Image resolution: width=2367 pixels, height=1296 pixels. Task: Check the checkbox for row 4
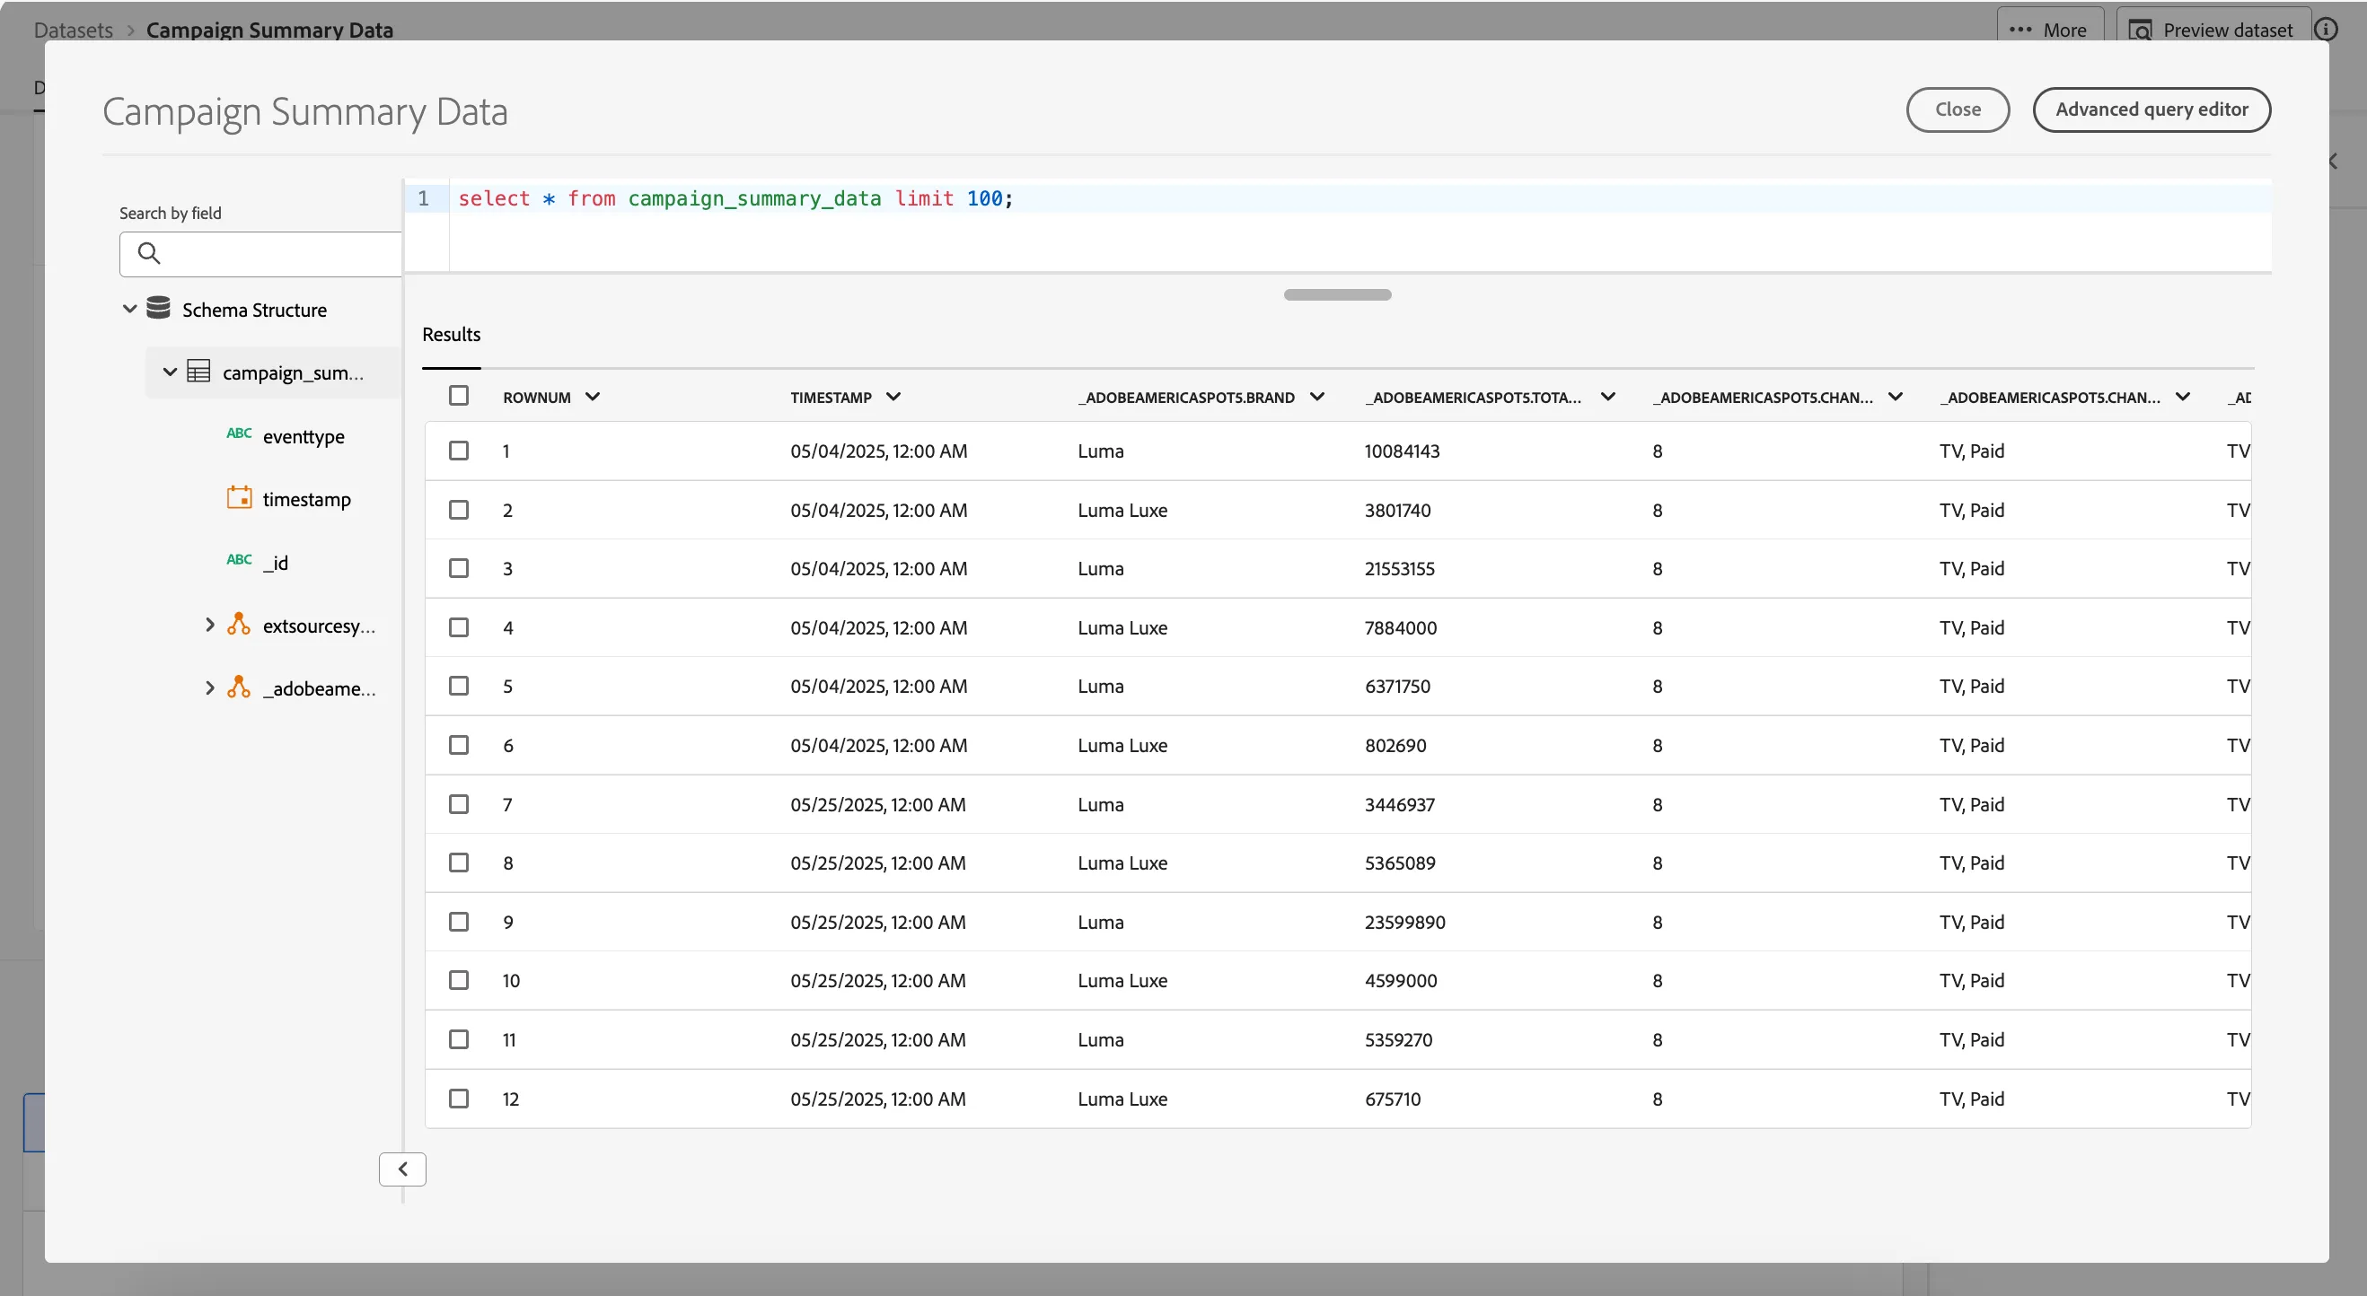(x=459, y=627)
